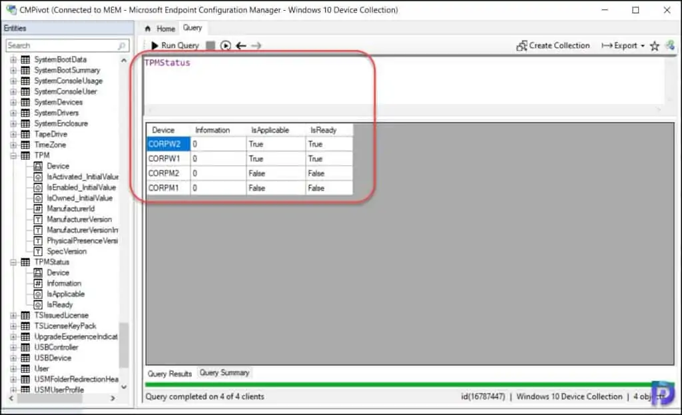
Task: Open the Home tab
Action: tap(160, 29)
